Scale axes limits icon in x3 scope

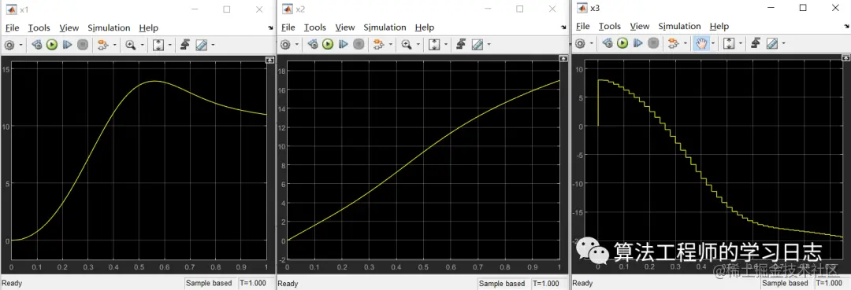729,43
